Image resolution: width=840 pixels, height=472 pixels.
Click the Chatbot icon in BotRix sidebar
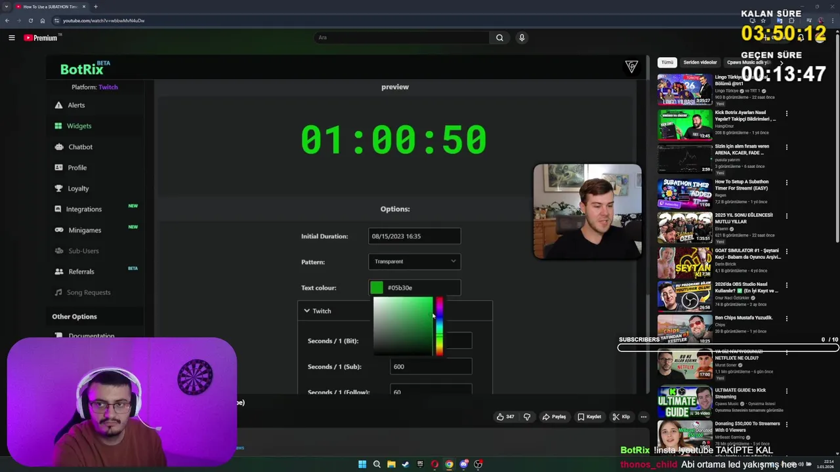click(x=58, y=147)
